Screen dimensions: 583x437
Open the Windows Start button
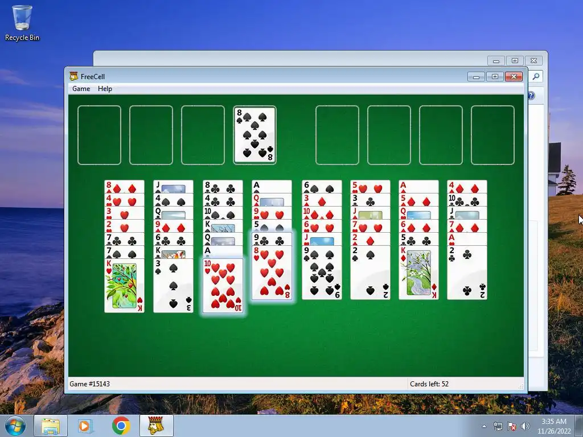[15, 426]
